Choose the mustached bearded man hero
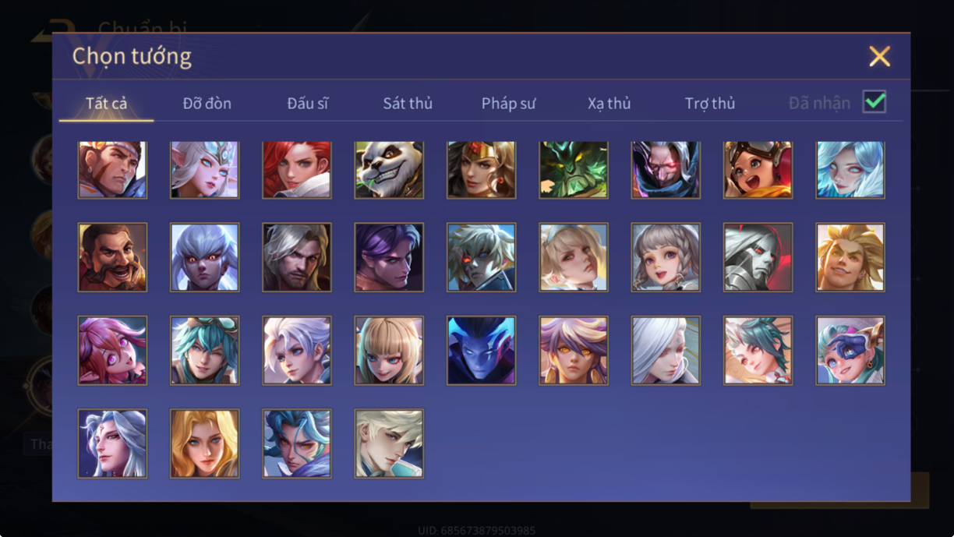 (x=112, y=257)
